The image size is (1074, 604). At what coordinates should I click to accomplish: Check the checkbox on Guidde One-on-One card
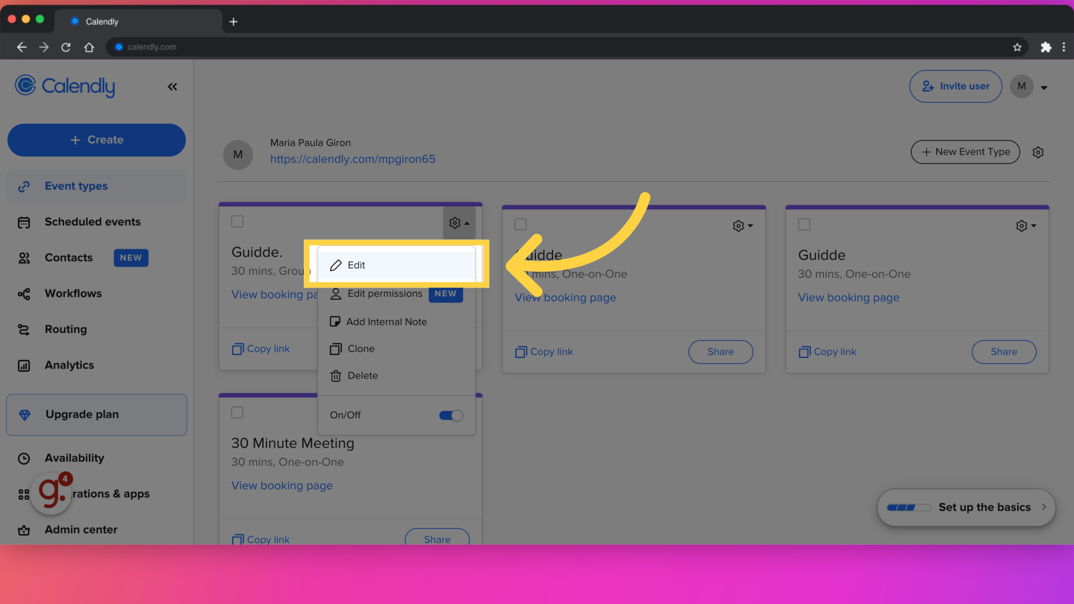coord(520,224)
